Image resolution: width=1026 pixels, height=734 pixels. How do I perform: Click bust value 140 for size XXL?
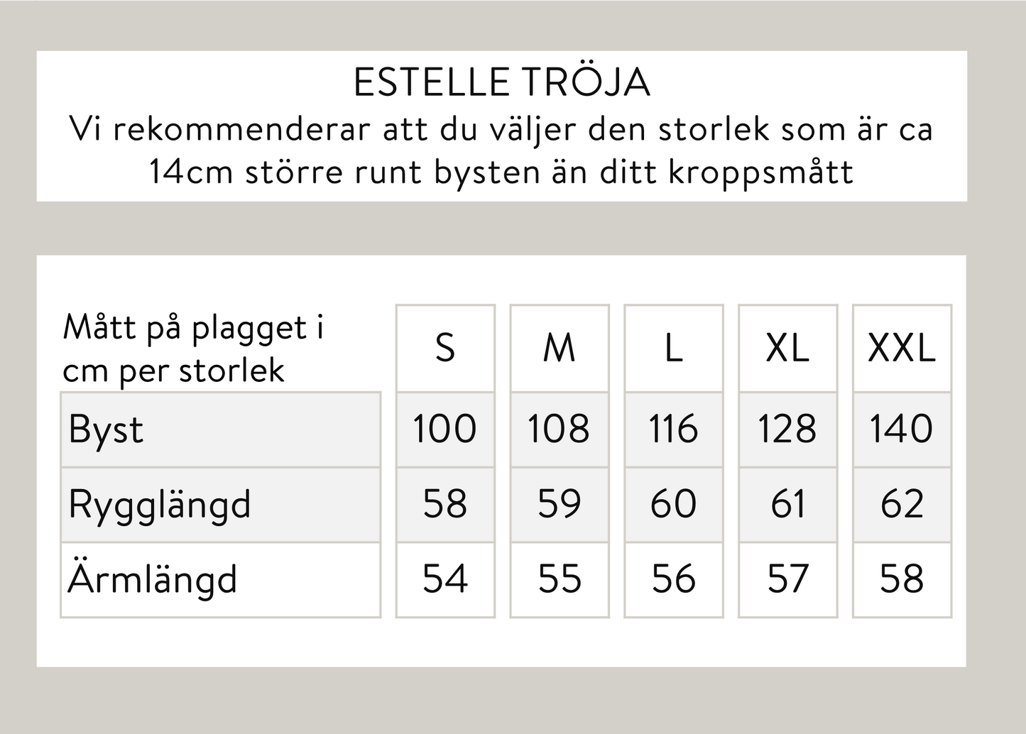click(902, 429)
